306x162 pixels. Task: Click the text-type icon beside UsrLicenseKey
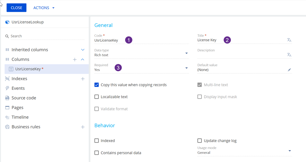pyautogui.click(x=11, y=69)
